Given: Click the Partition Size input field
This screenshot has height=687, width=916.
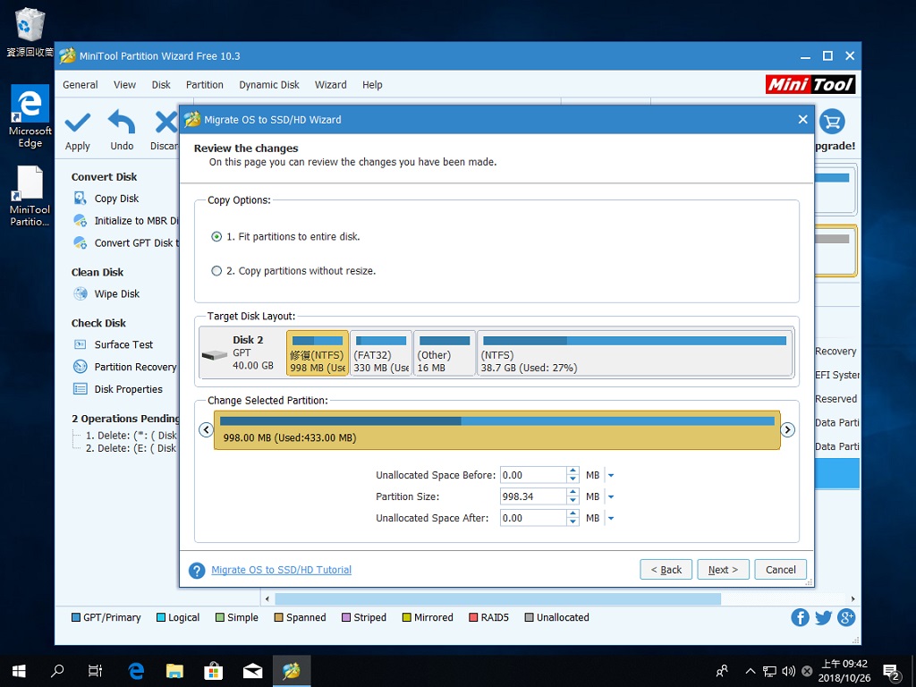Looking at the screenshot, I should pos(533,497).
